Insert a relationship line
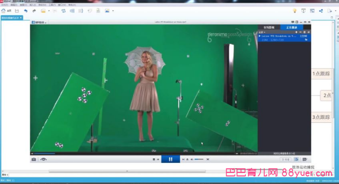The height and width of the screenshot is (184, 339). coord(63,11)
